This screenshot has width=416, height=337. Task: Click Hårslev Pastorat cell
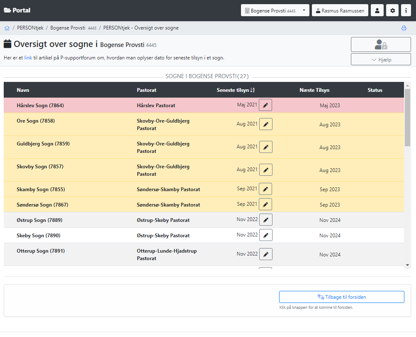pos(156,106)
